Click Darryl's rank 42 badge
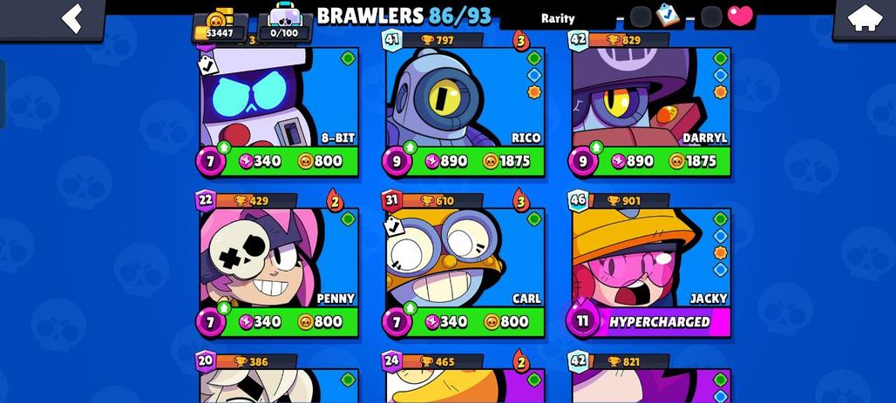Screen dimensions: 896x403 (578, 40)
